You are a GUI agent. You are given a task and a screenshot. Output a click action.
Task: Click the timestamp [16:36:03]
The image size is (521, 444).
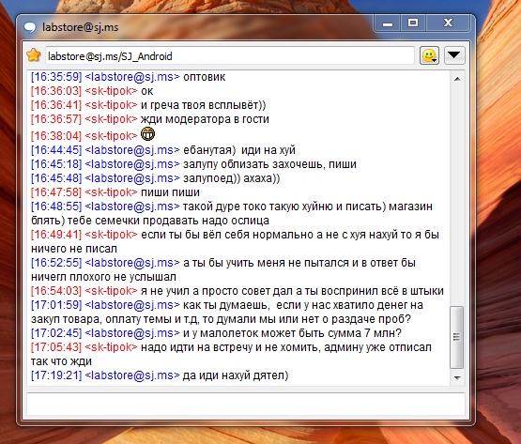tap(56, 91)
